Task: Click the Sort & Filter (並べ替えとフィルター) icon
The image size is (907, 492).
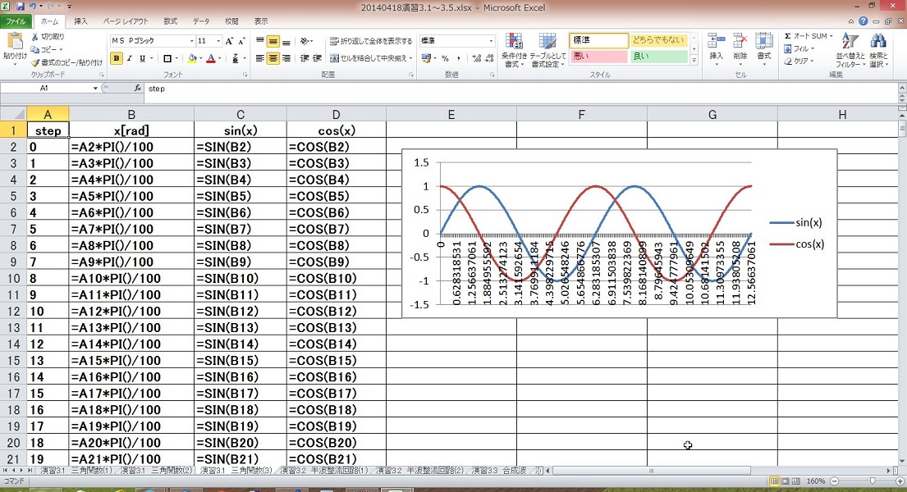Action: (850, 43)
